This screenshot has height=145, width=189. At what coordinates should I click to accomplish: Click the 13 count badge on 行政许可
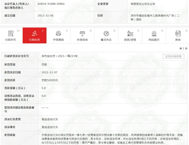[18, 31]
